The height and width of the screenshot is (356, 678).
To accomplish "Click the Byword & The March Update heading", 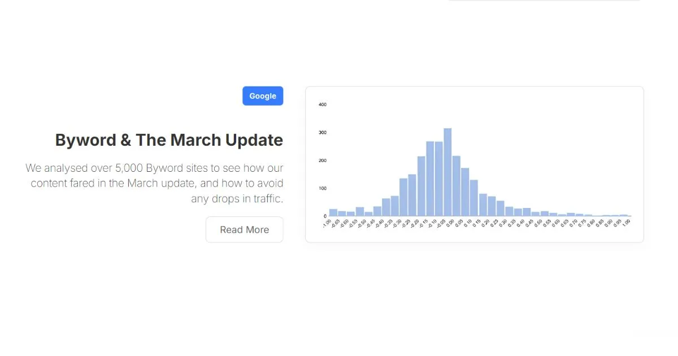I will (169, 140).
